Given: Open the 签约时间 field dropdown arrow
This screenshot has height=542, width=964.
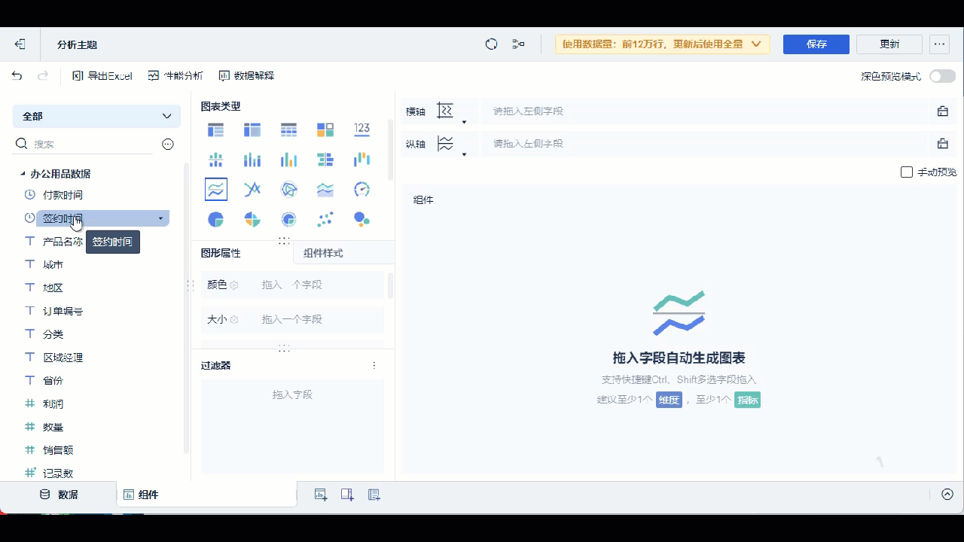Looking at the screenshot, I should point(160,218).
